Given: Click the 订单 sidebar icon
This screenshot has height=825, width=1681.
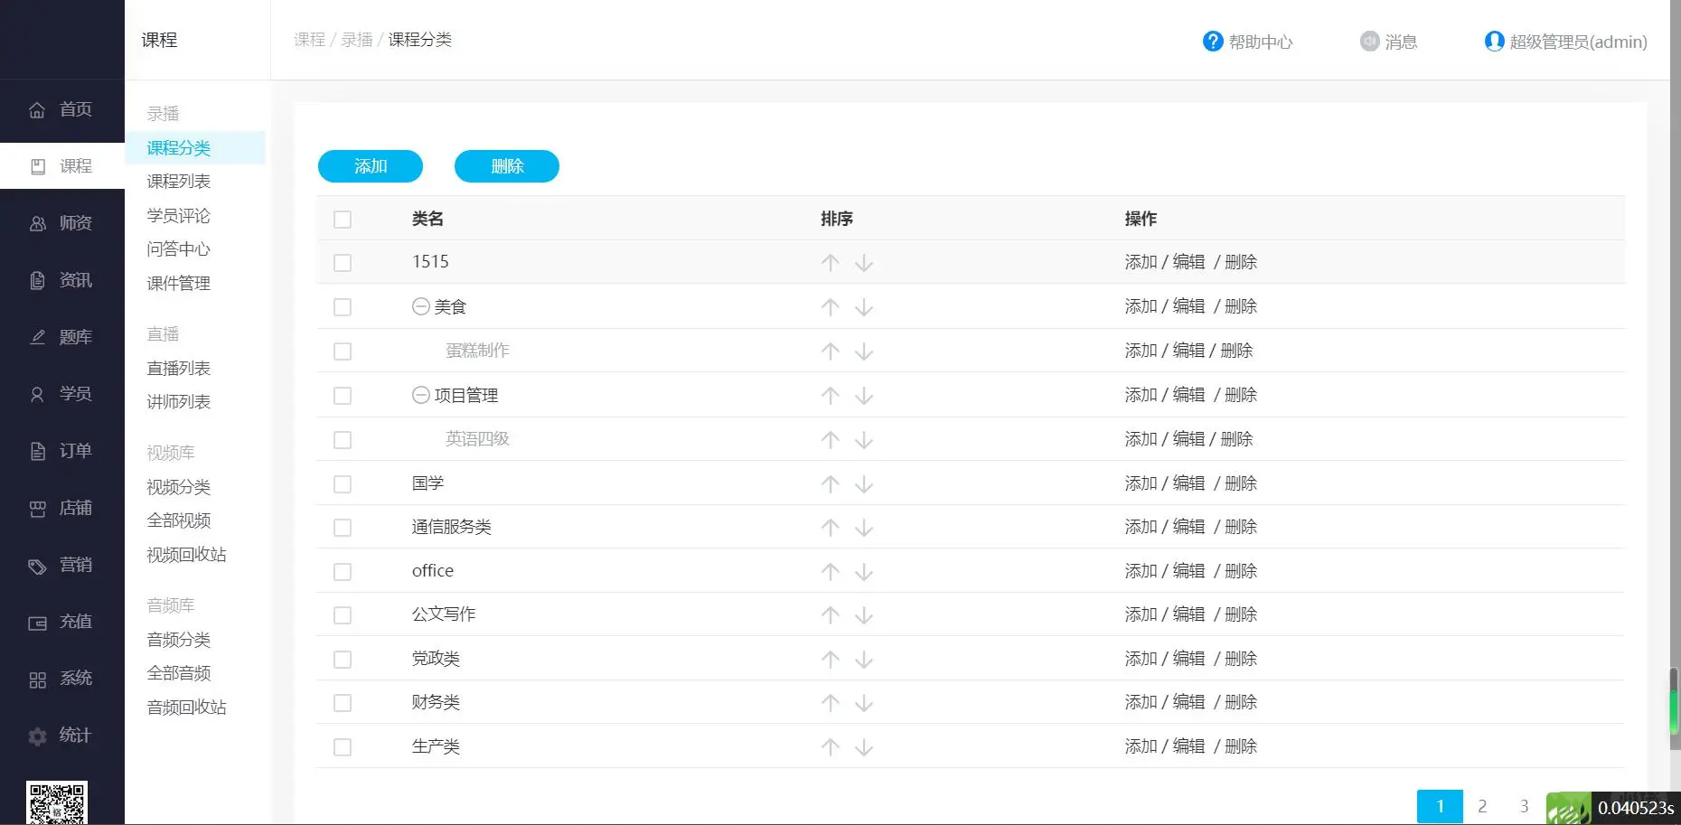Looking at the screenshot, I should pos(37,450).
